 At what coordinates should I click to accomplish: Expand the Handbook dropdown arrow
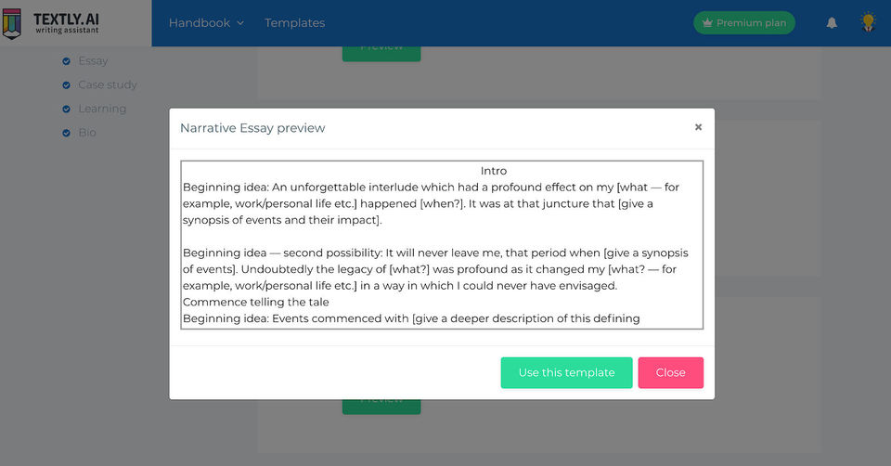point(240,23)
